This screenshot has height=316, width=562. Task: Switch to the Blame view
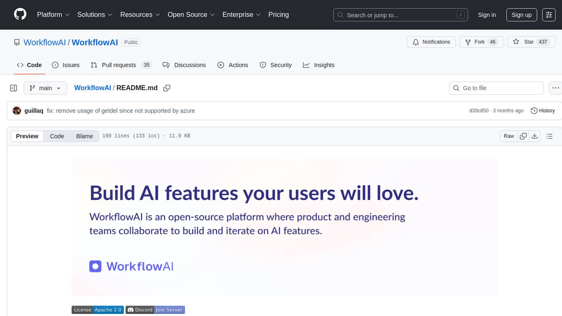[x=84, y=136]
